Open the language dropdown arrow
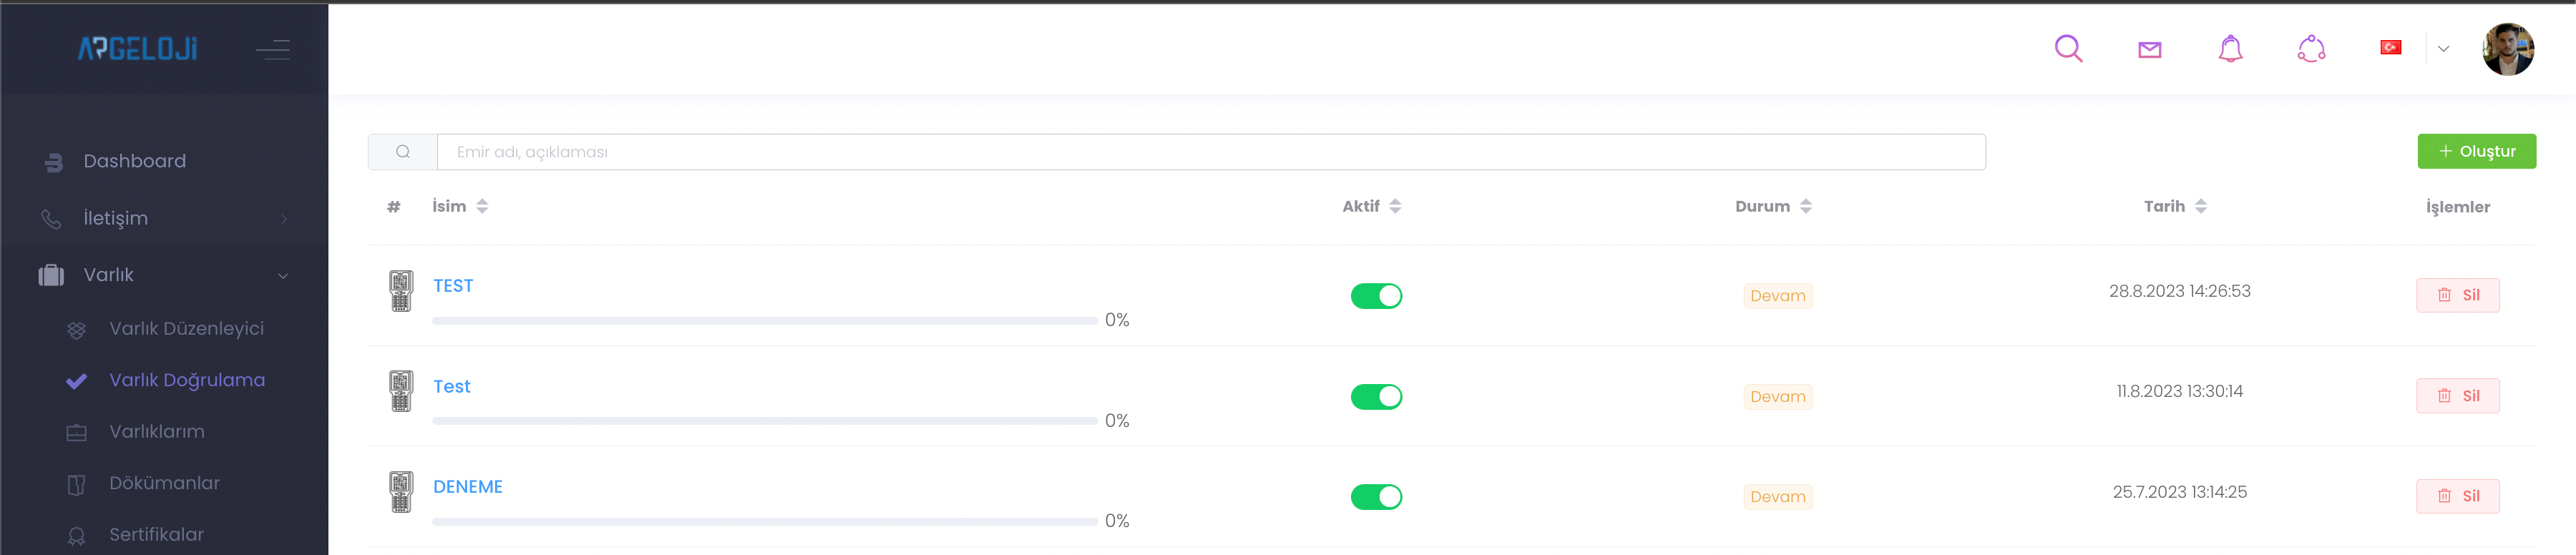This screenshot has height=555, width=2576. 2443,48
